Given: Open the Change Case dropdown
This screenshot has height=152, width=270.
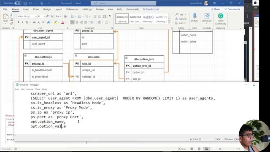Looking at the screenshot, I should point(58,16).
